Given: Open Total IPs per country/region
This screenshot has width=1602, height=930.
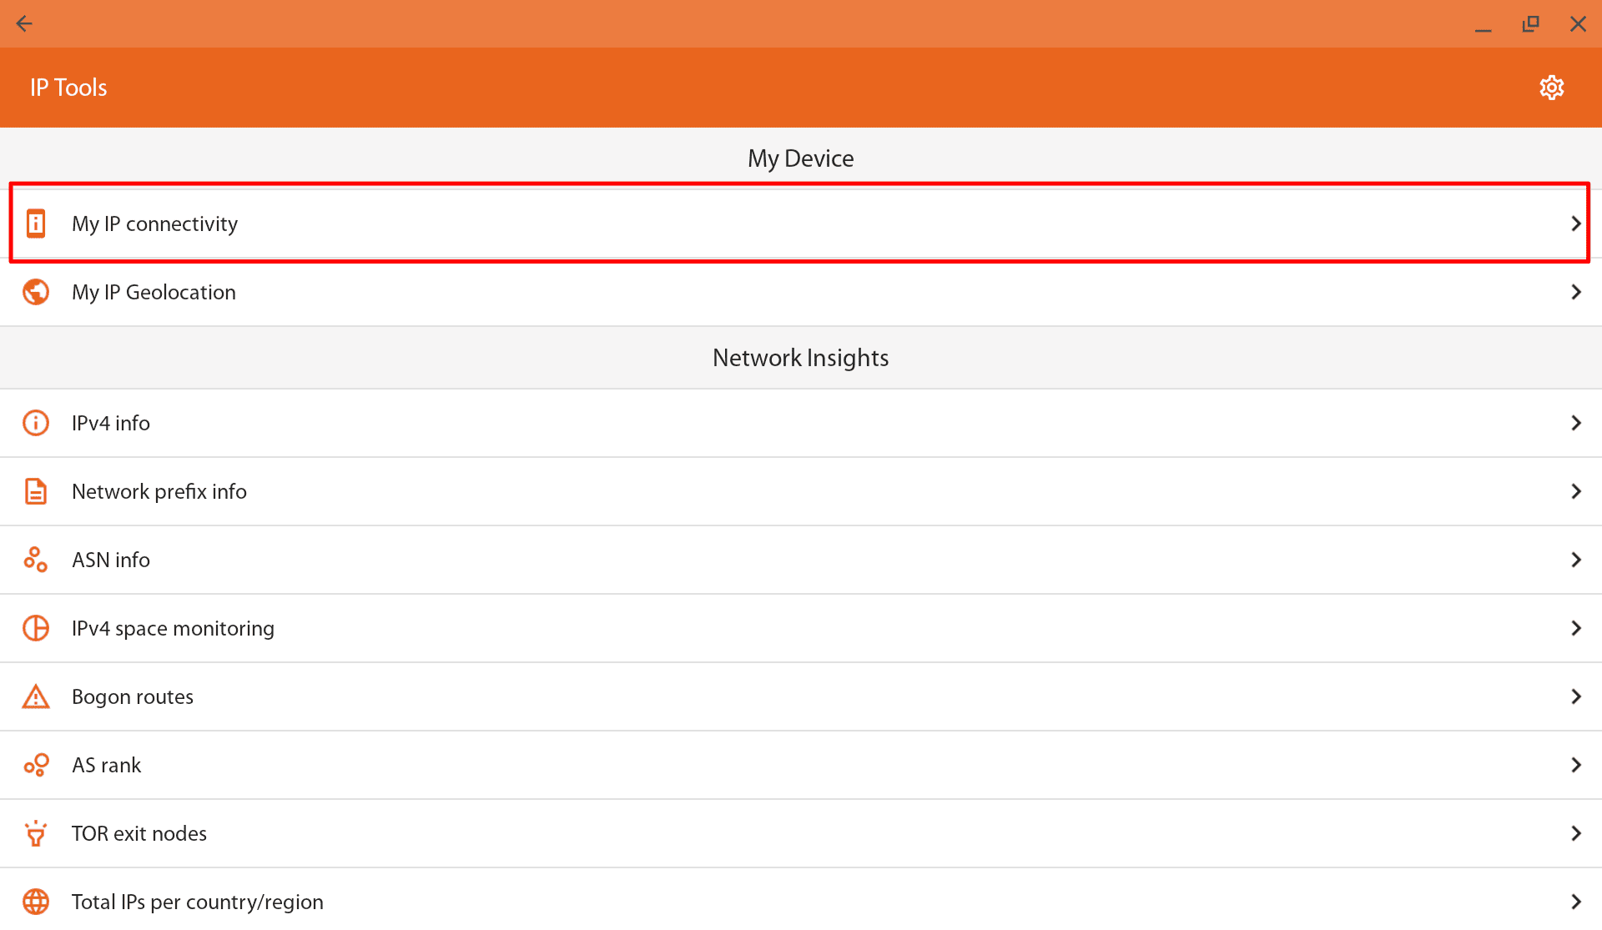Looking at the screenshot, I should (x=1576, y=901).
